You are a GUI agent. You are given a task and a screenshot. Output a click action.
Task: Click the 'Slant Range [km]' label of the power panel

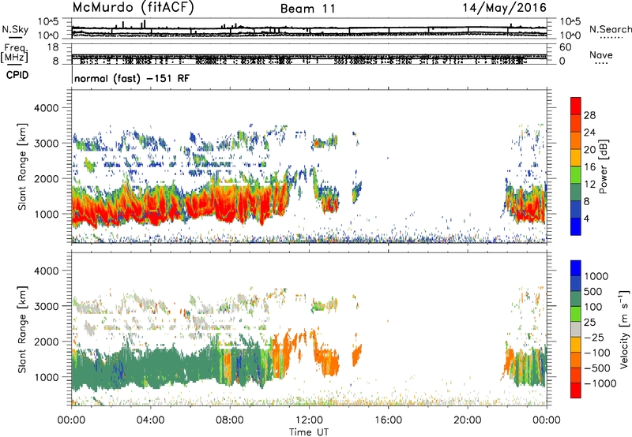22,166
